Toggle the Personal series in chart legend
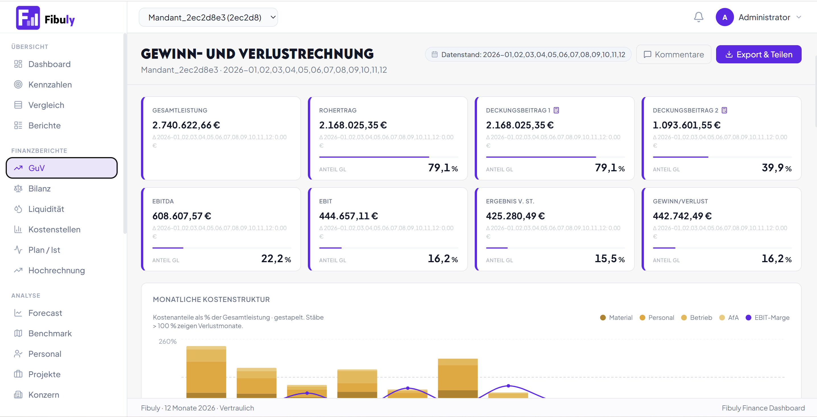817x417 pixels. coord(657,318)
